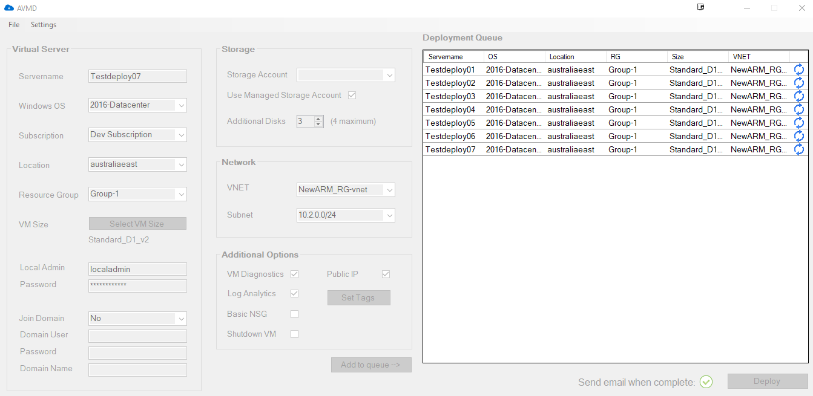Select the Testdeploy02 queue entry
Viewport: 813px width, 396px height.
[616, 83]
